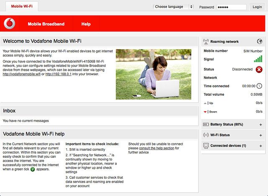Click the Welcome to Vodafone Mobile Wi-Fi heading
The width and height of the screenshot is (268, 196).
point(42,41)
